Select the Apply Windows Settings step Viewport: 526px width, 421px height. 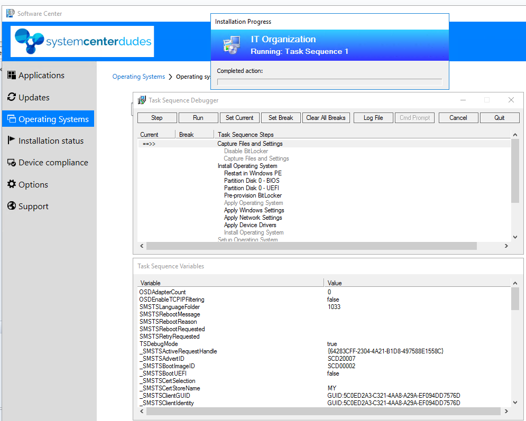click(x=254, y=210)
